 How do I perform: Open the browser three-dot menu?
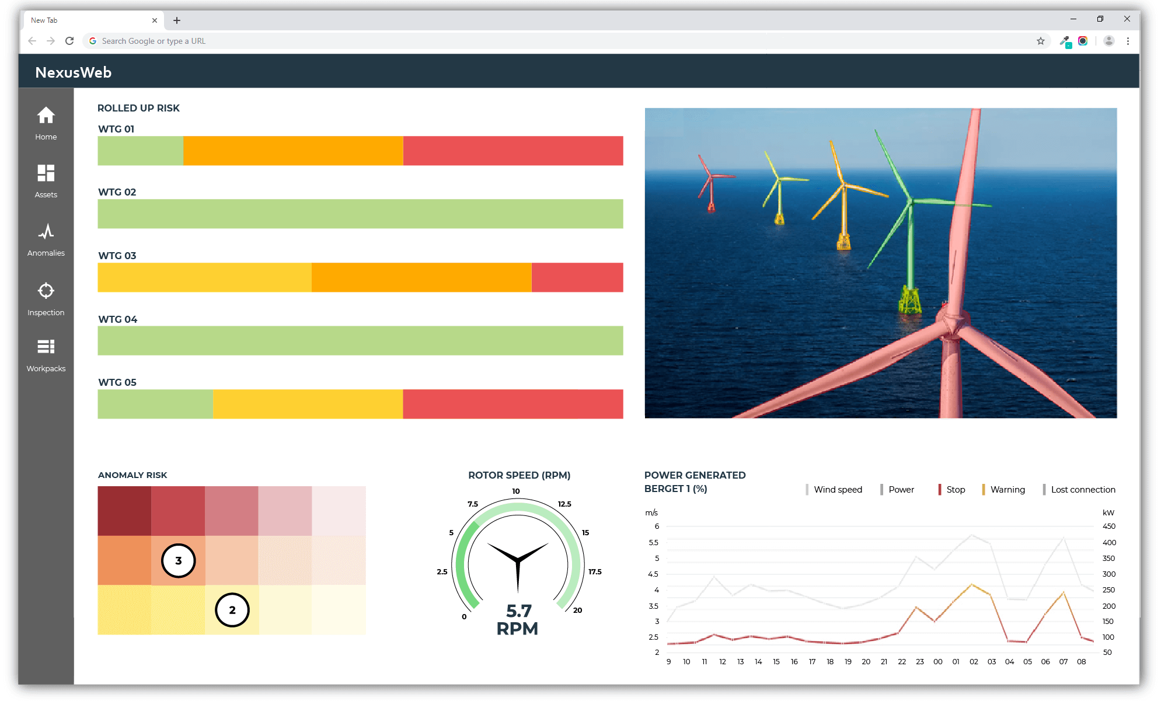click(1128, 41)
